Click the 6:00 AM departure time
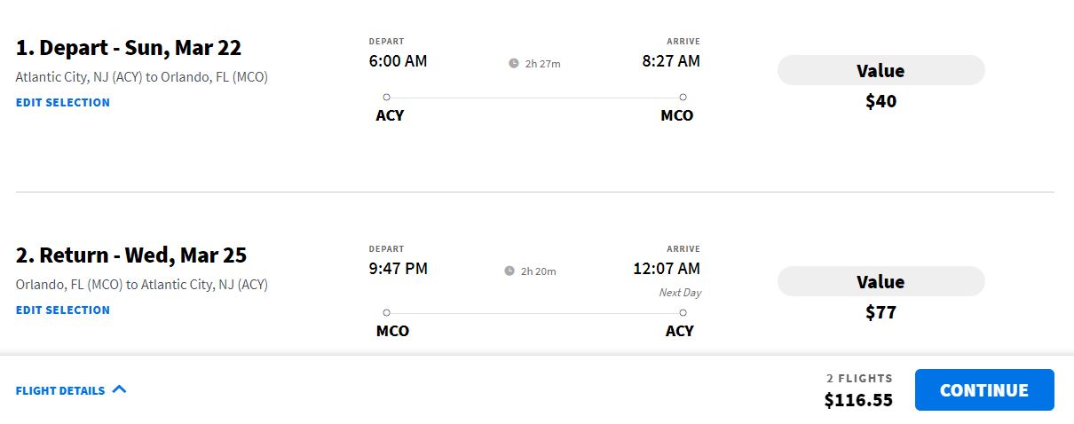The height and width of the screenshot is (424, 1074). [x=399, y=61]
